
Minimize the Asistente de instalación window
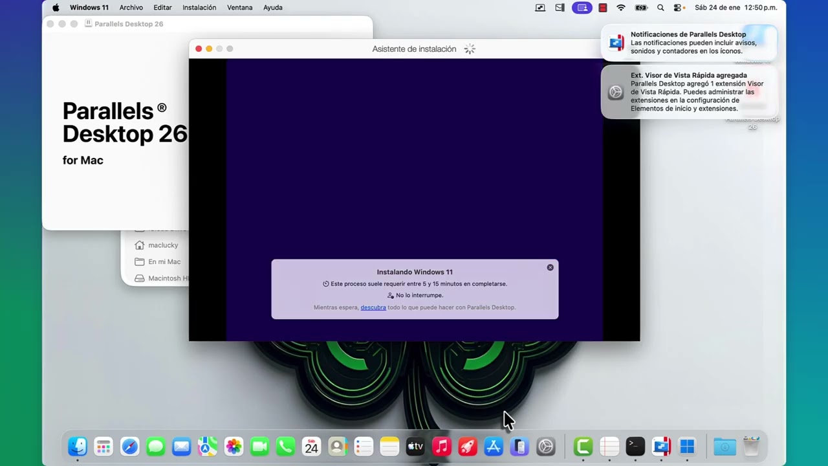click(x=209, y=49)
